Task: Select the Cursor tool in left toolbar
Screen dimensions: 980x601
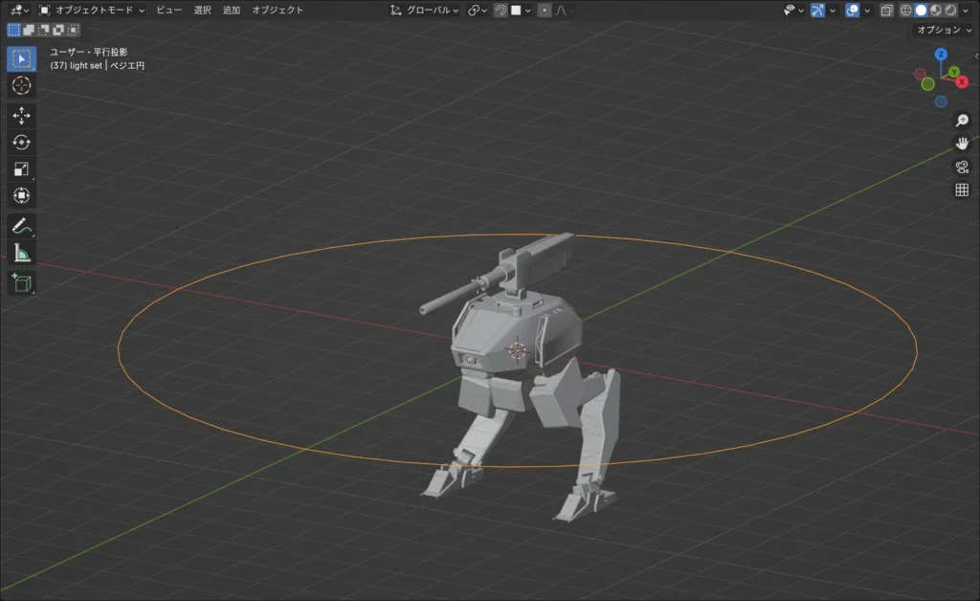Action: click(x=21, y=86)
